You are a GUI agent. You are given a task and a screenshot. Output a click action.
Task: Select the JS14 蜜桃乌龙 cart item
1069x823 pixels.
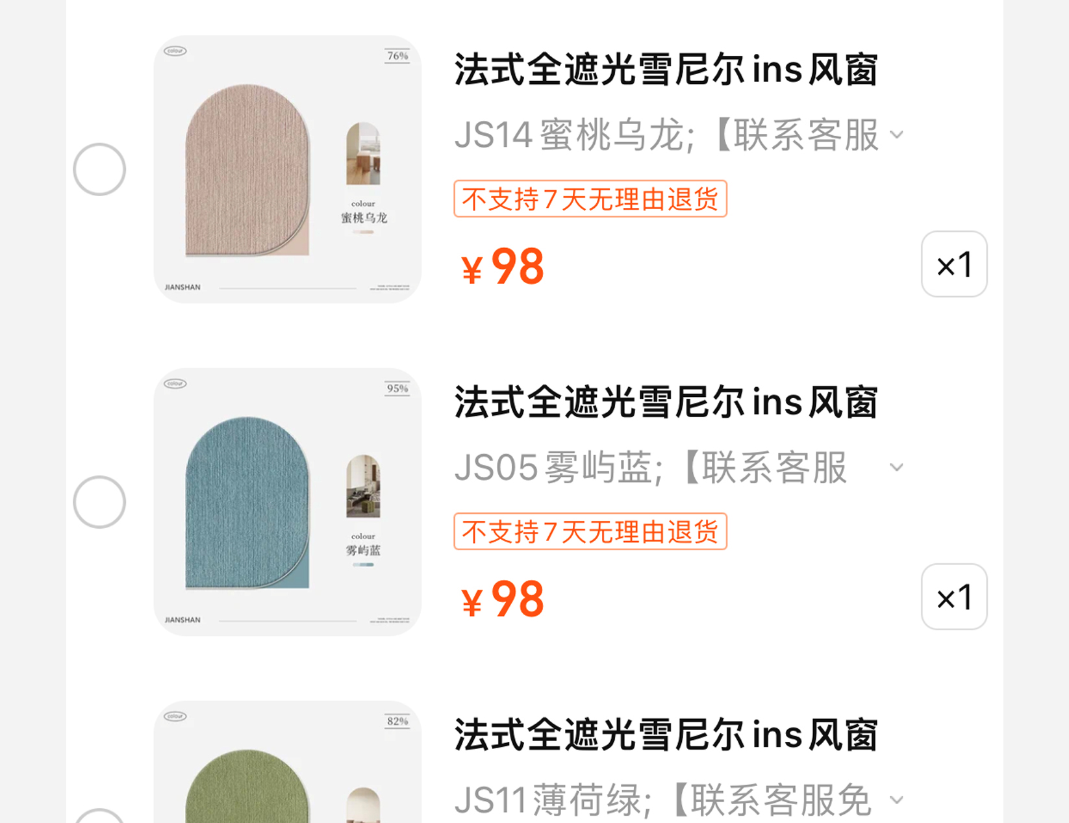[99, 170]
